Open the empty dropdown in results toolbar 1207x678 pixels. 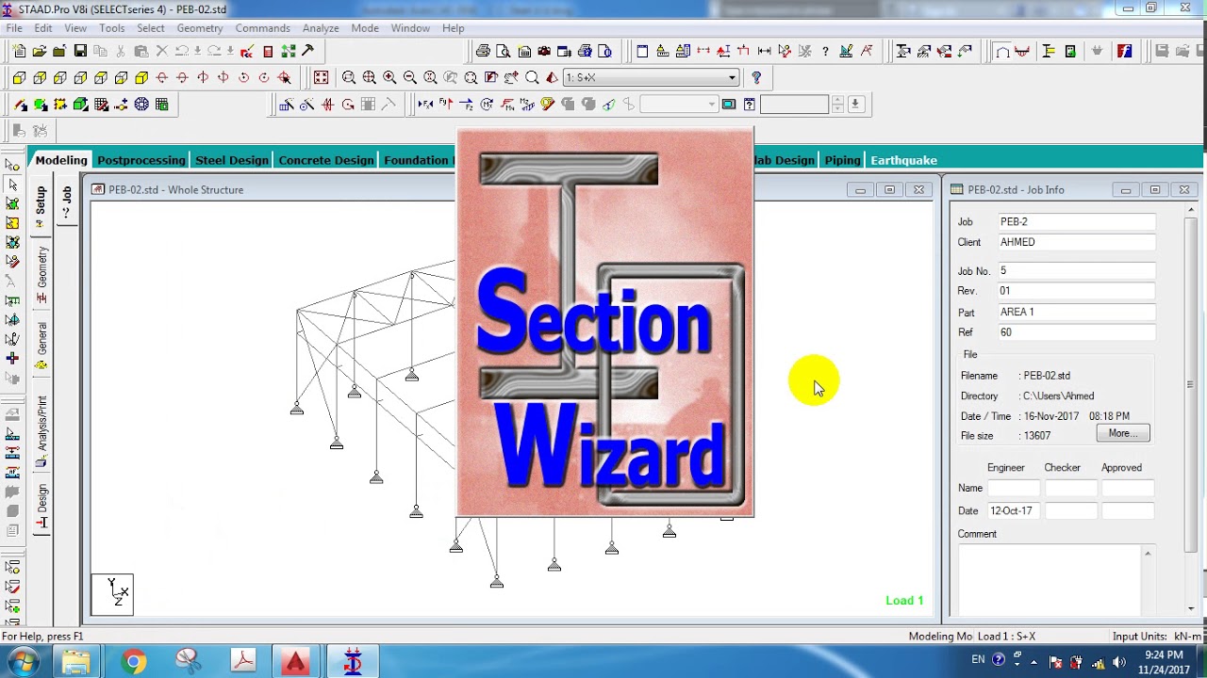coord(679,105)
